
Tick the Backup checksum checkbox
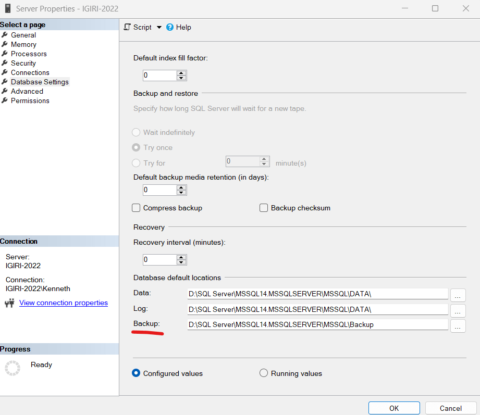264,208
